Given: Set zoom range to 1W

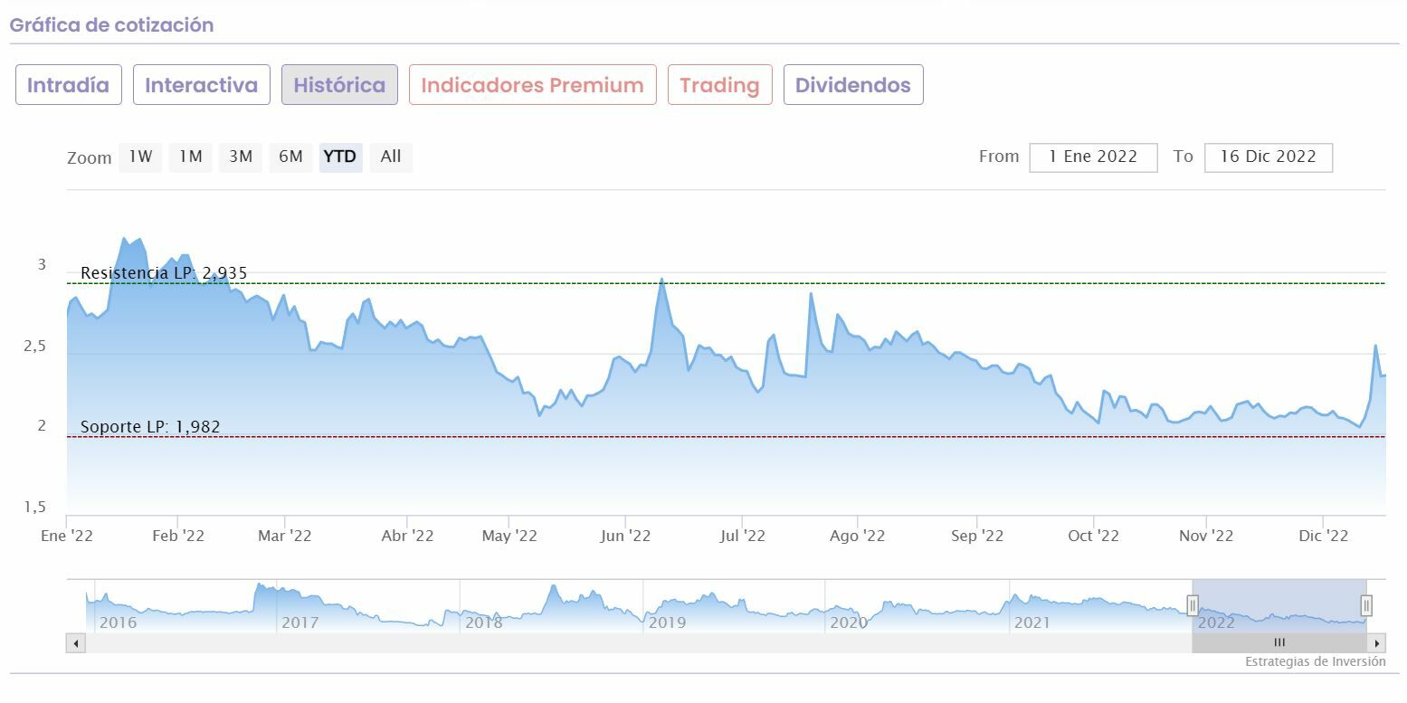Looking at the screenshot, I should [140, 157].
